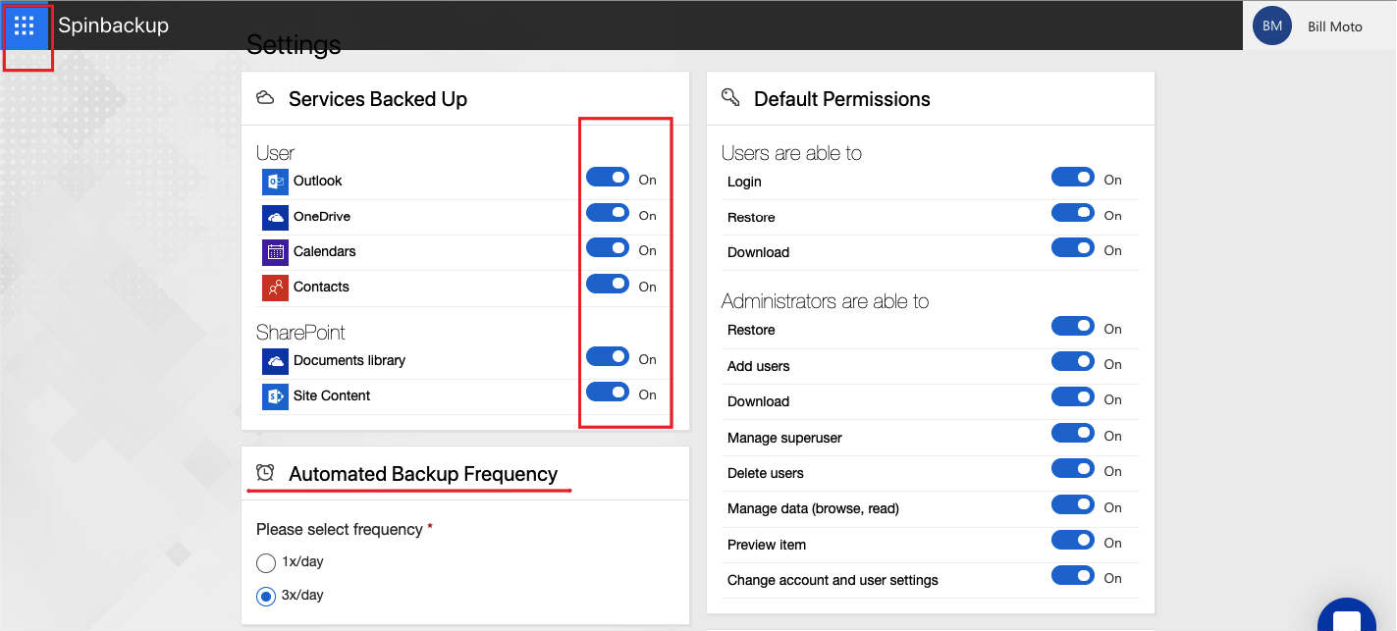Click the Manage superuser label
This screenshot has height=631, width=1397.
click(x=784, y=438)
